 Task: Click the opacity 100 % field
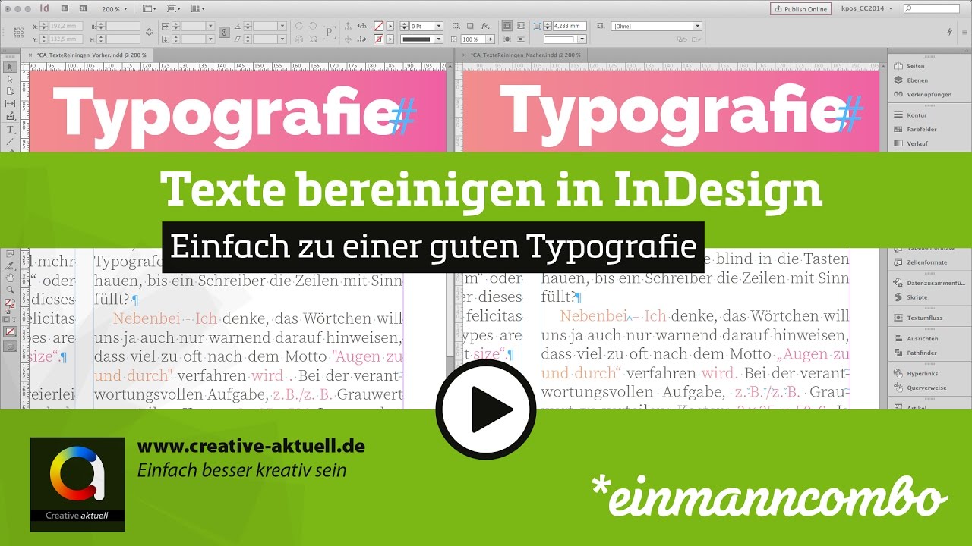click(472, 39)
